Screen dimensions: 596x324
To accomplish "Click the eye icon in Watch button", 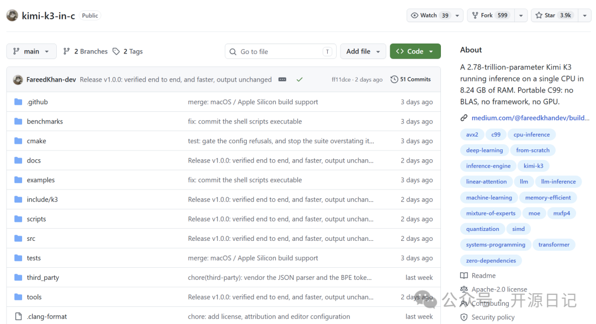I will pyautogui.click(x=414, y=15).
